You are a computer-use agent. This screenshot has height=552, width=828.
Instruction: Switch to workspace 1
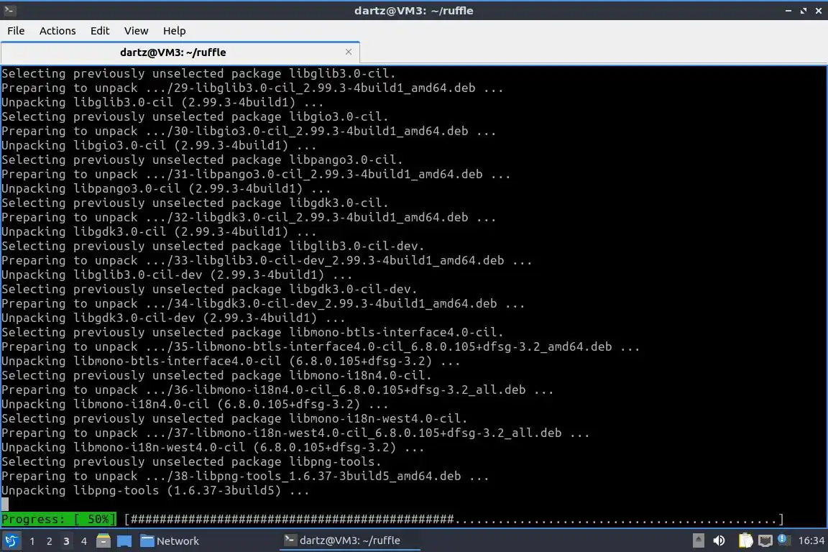click(32, 541)
